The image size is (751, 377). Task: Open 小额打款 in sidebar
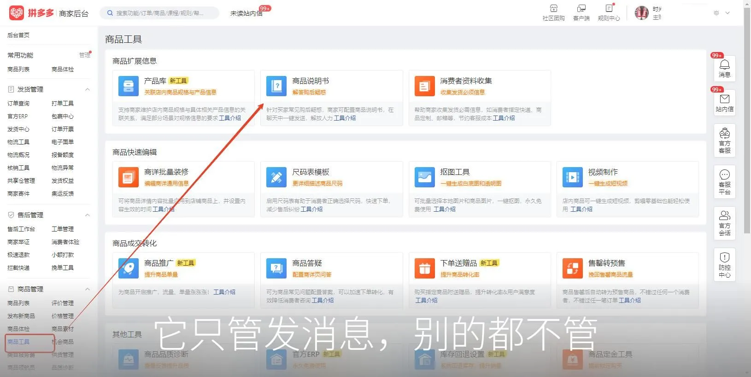63,255
